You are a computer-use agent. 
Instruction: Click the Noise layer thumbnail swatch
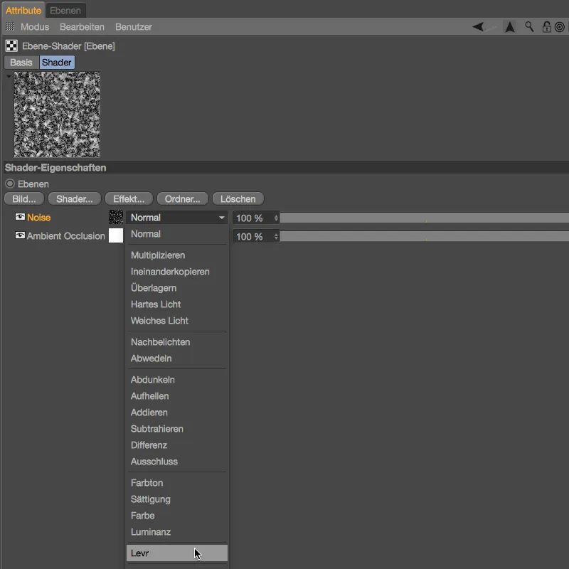[x=116, y=217]
